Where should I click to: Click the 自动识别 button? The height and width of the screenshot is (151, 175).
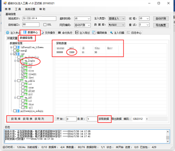click(x=161, y=19)
